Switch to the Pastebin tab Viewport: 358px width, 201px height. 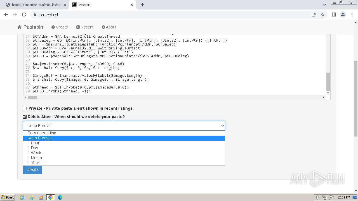[x=102, y=5]
